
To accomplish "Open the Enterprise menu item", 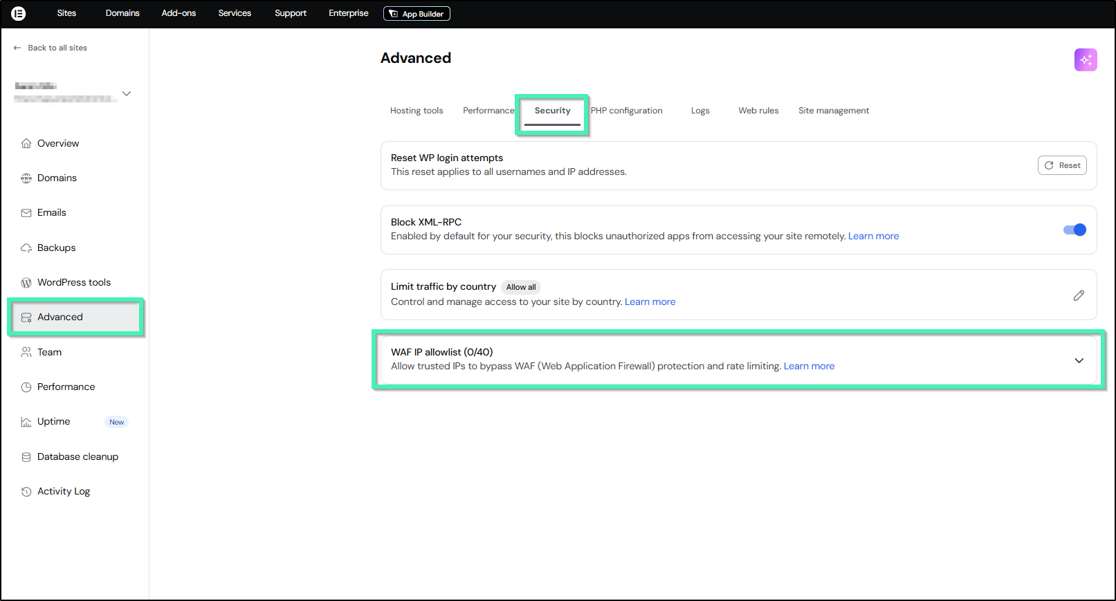I will click(x=349, y=13).
